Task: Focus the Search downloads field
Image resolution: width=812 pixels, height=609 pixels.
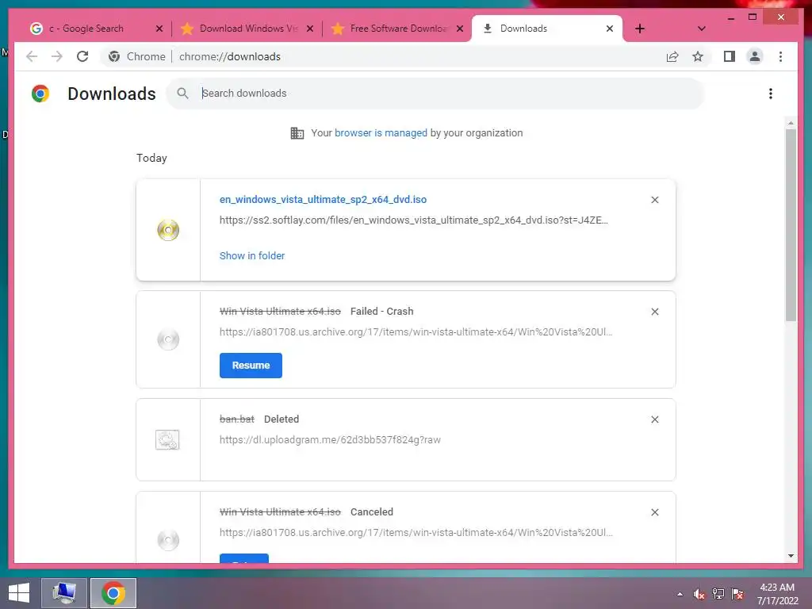Action: coord(435,94)
